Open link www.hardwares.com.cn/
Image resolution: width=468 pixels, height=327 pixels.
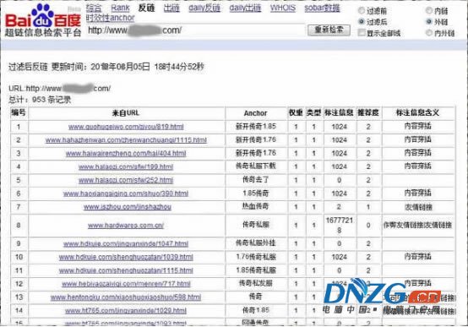tap(126, 226)
